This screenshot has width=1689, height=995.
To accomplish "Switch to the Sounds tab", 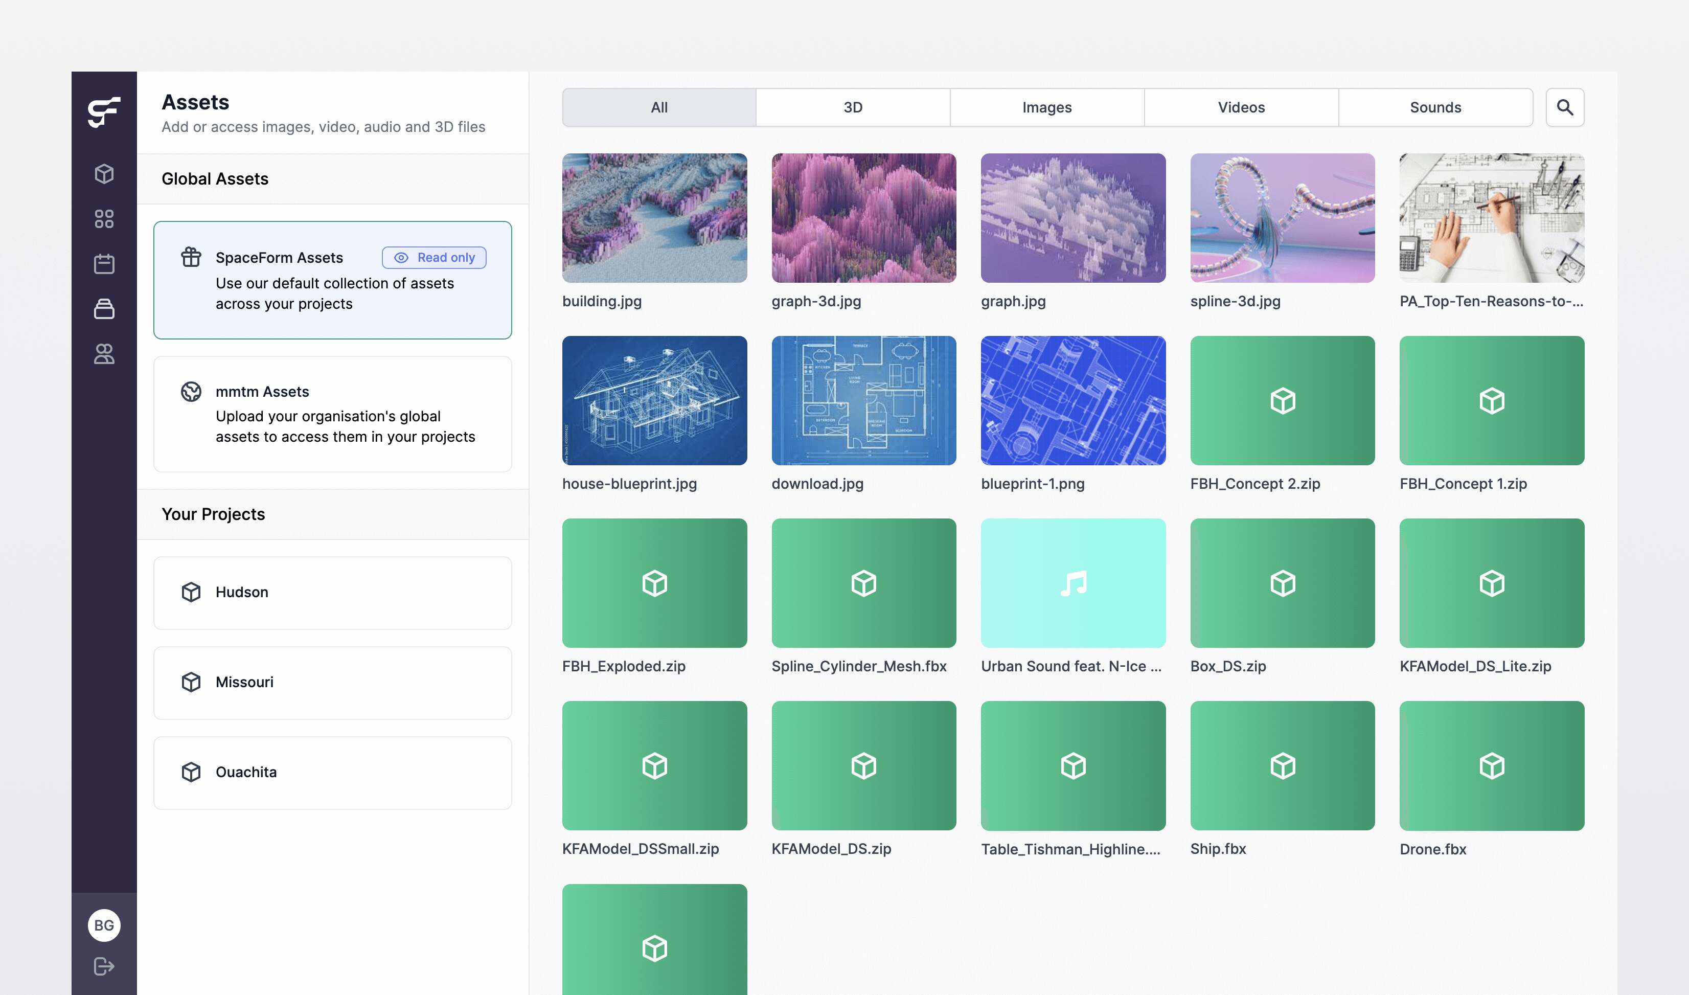I will [x=1435, y=106].
